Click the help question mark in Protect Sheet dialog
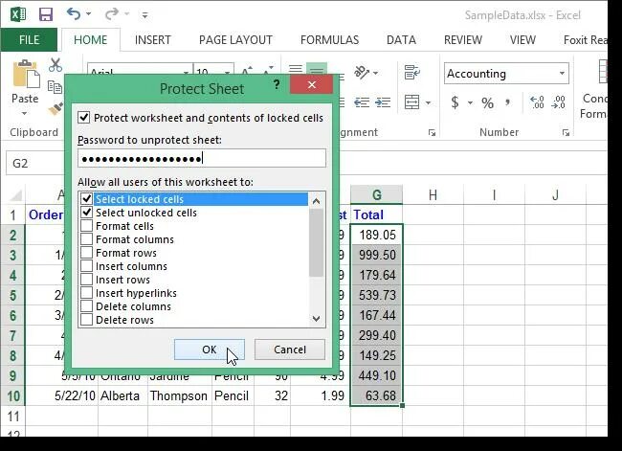 point(277,84)
